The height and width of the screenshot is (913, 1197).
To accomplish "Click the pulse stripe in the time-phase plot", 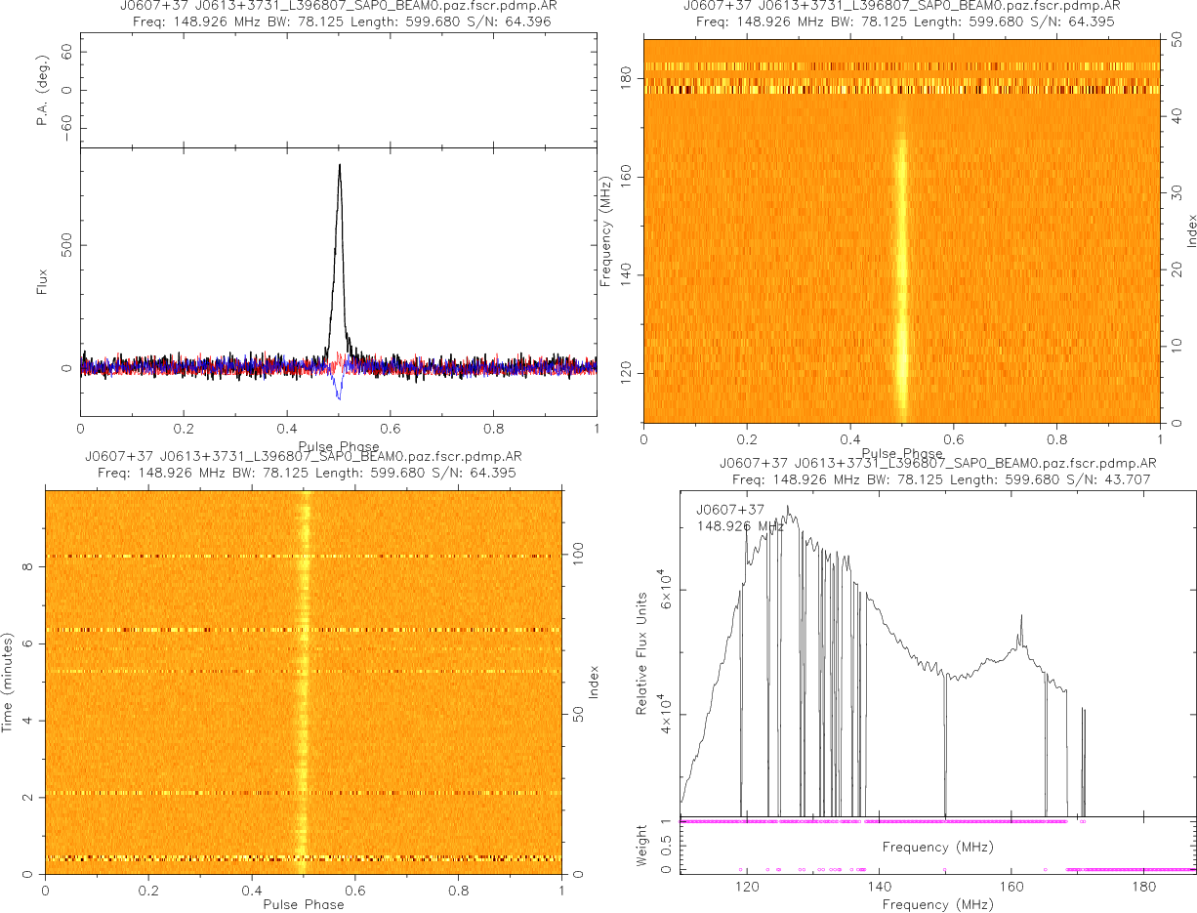I will [304, 684].
